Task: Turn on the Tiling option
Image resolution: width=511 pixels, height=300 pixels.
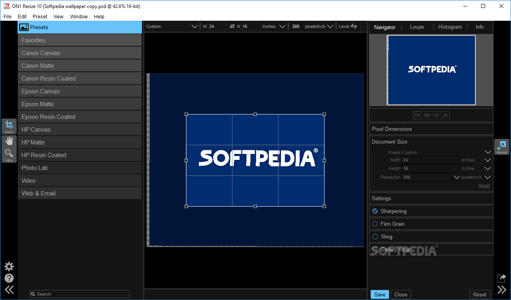Action: click(x=375, y=237)
